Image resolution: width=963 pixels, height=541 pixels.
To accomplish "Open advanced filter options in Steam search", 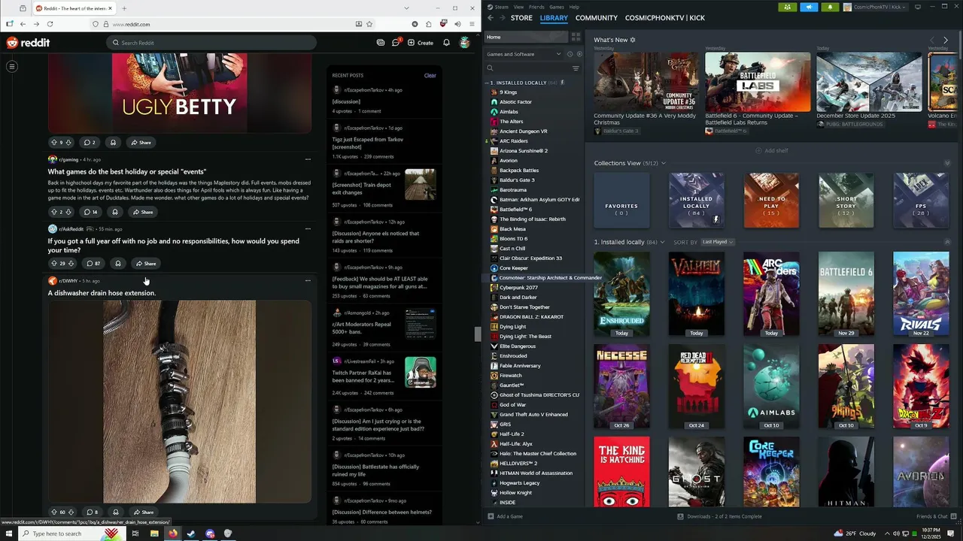I will coord(576,68).
